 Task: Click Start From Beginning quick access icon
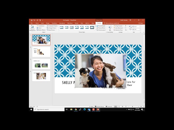tap(40, 20)
